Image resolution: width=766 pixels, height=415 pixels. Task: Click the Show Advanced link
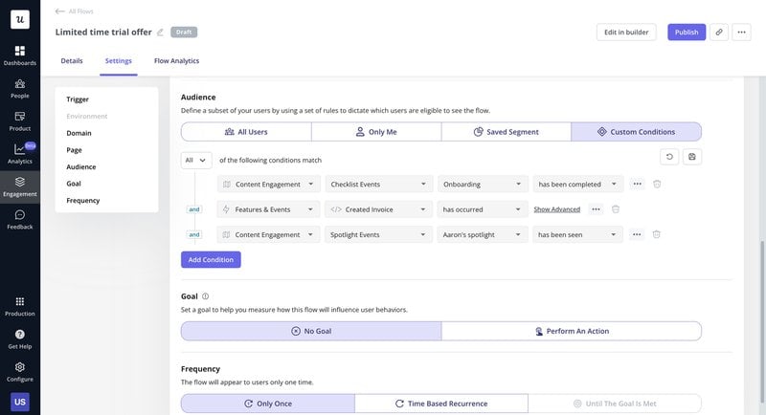click(557, 209)
